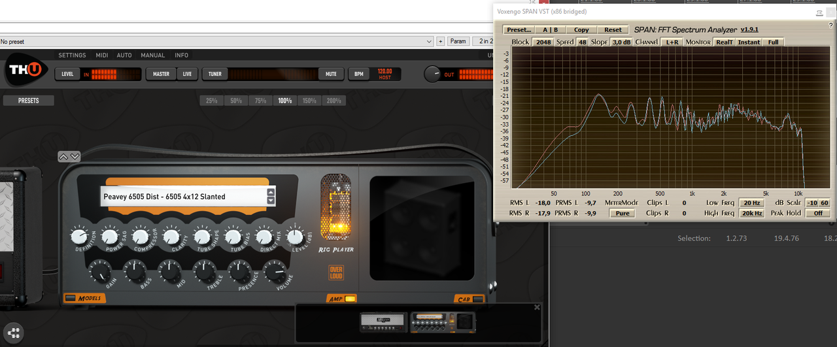This screenshot has width=837, height=347.
Task: Toggle the Tuner
Action: 214,74
